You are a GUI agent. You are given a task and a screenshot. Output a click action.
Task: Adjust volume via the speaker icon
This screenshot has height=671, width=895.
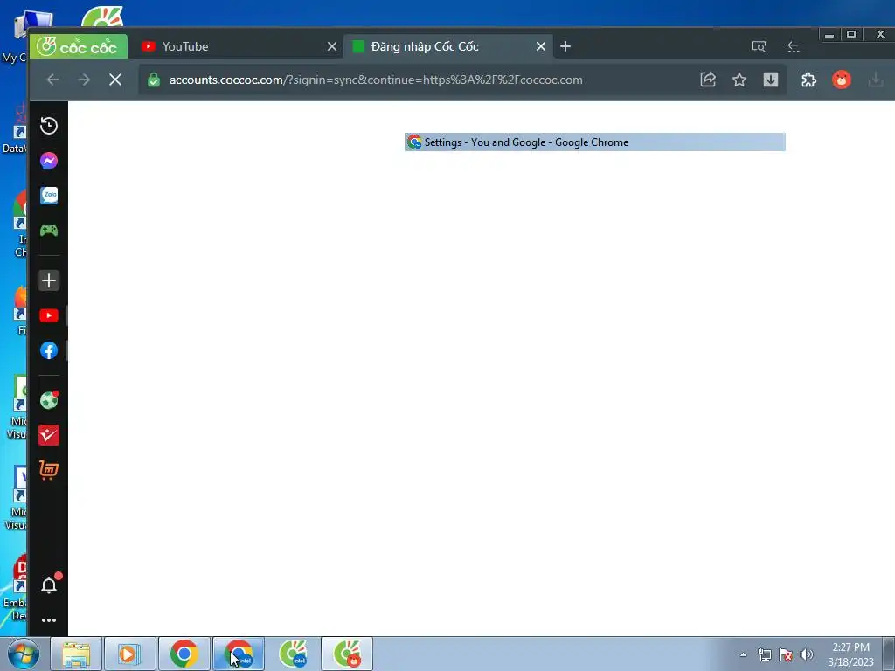coord(807,654)
